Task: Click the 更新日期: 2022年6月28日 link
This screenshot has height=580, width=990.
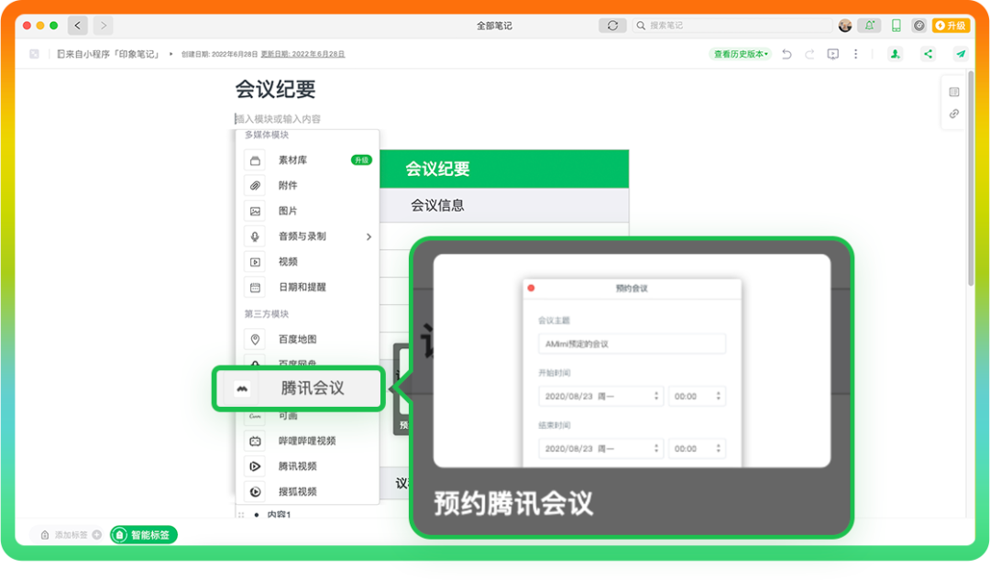Action: coord(302,54)
